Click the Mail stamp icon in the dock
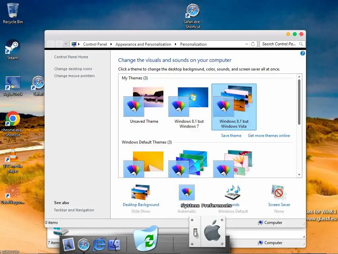Image resolution: width=338 pixels, height=254 pixels. pyautogui.click(x=69, y=245)
